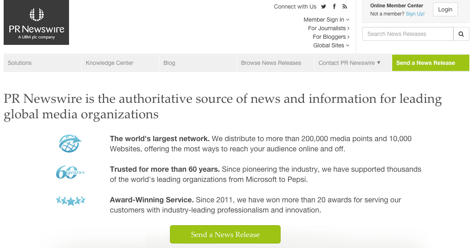Open the For Bloggers link
The width and height of the screenshot is (471, 248).
331,37
